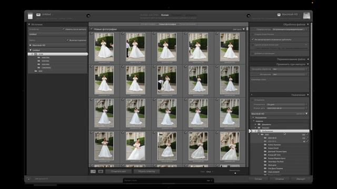Image resolution: width=337 pixels, height=189 pixels.
Task: Open Упорядочить По дате dropdown
Action: tap(286, 104)
